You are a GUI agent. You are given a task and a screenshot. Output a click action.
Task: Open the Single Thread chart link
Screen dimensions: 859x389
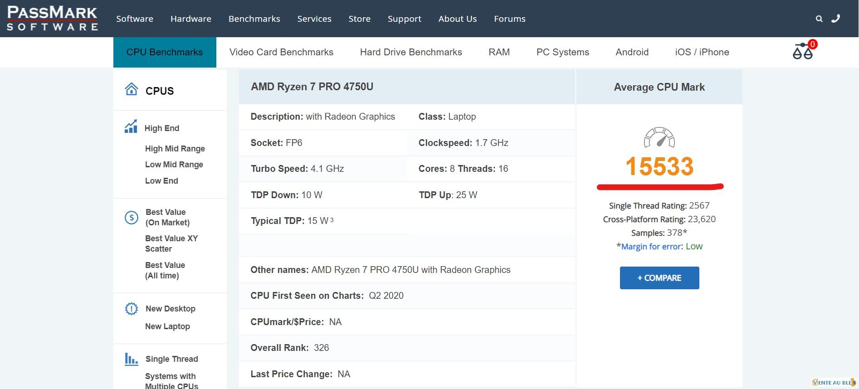click(x=172, y=359)
